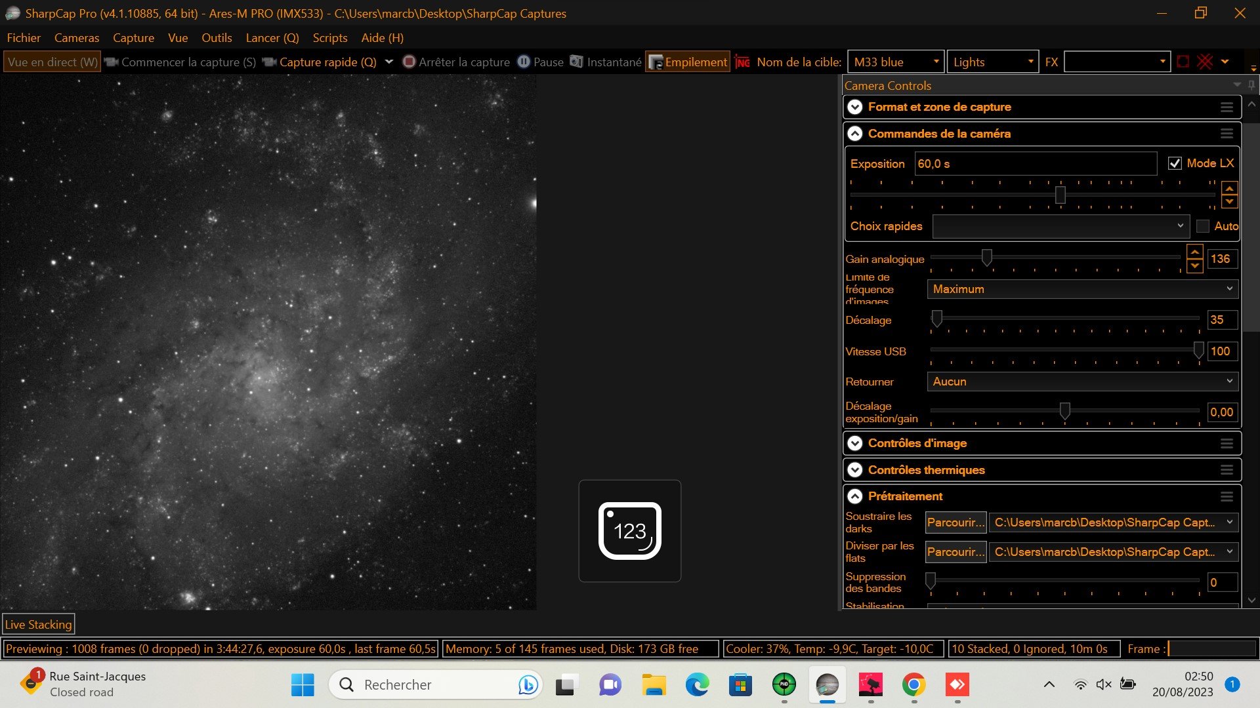Decrease exposure with the down arrow

pos(1229,201)
